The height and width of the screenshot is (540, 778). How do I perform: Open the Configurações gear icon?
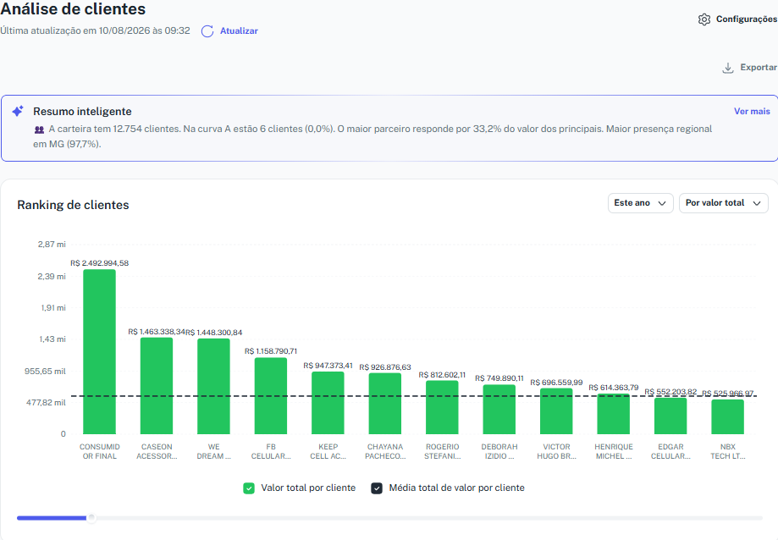pos(704,19)
